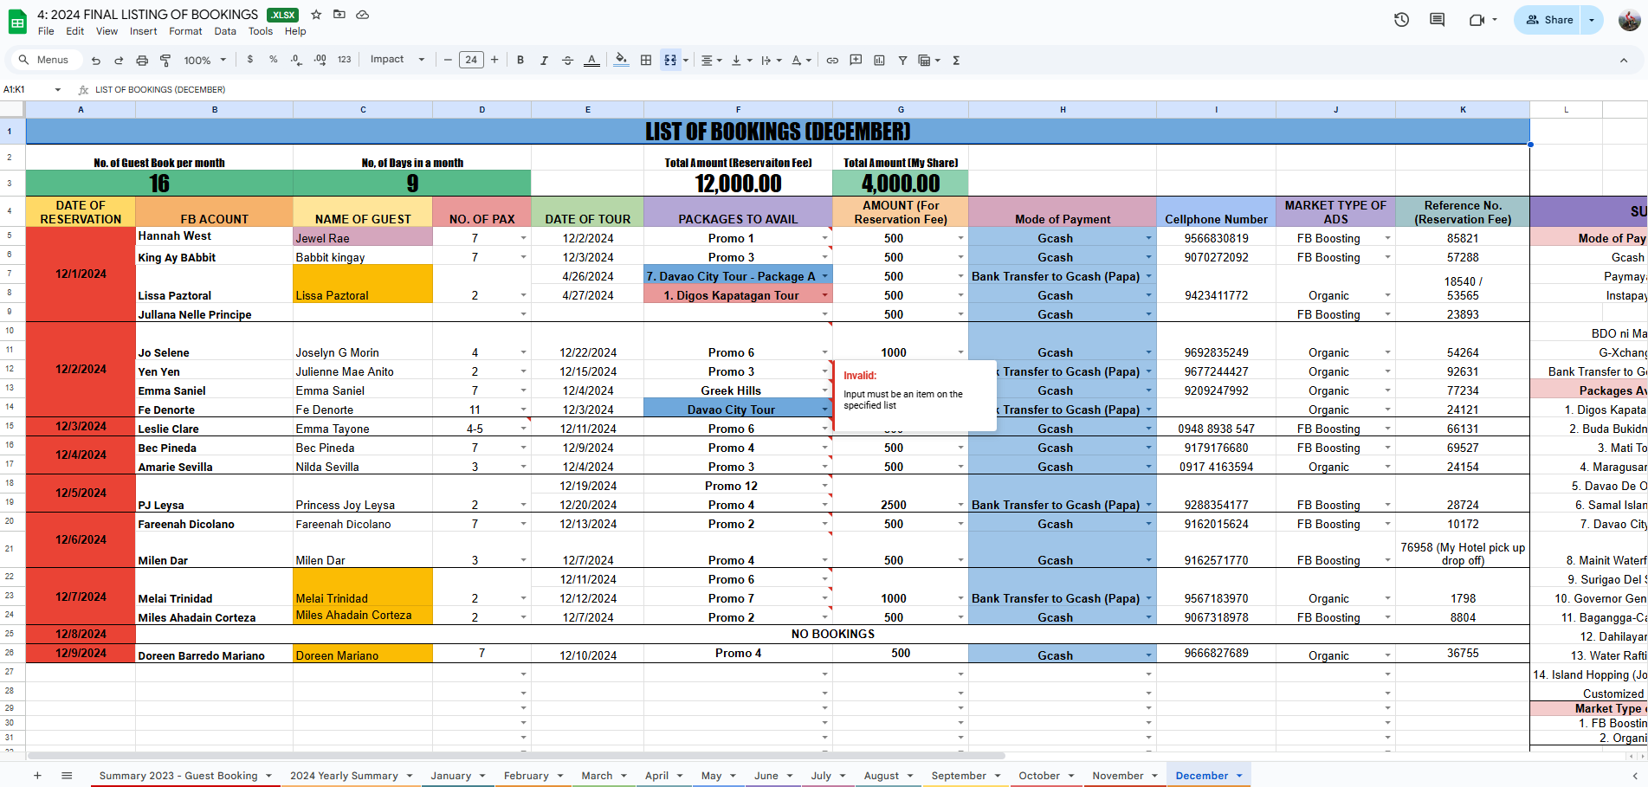Viewport: 1648px width, 787px height.
Task: Open Share options dropdown arrow
Action: (1592, 20)
